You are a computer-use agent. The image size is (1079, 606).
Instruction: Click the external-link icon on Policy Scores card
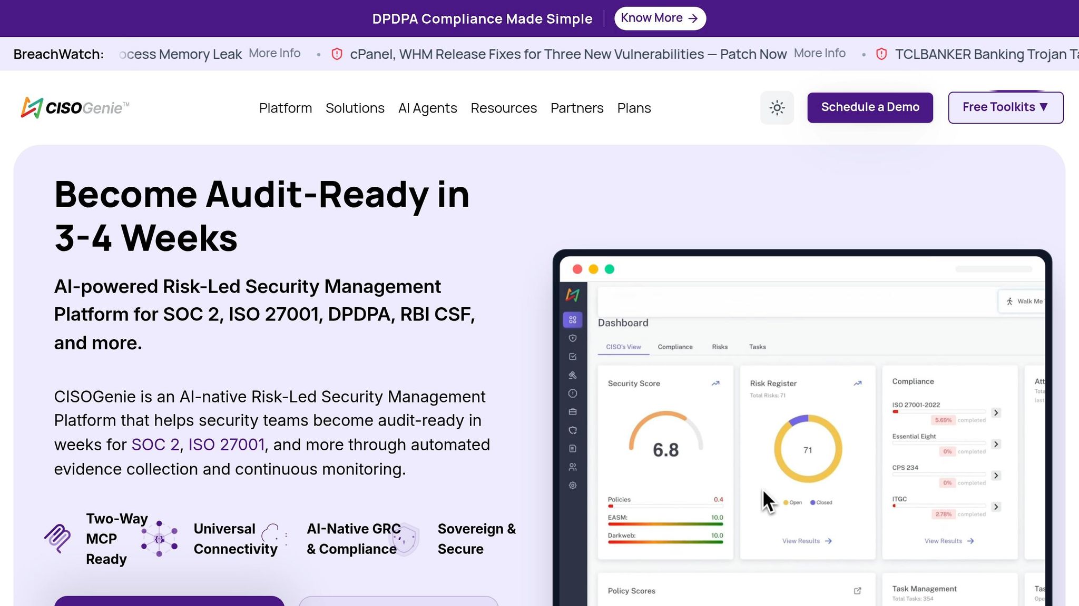point(858,591)
